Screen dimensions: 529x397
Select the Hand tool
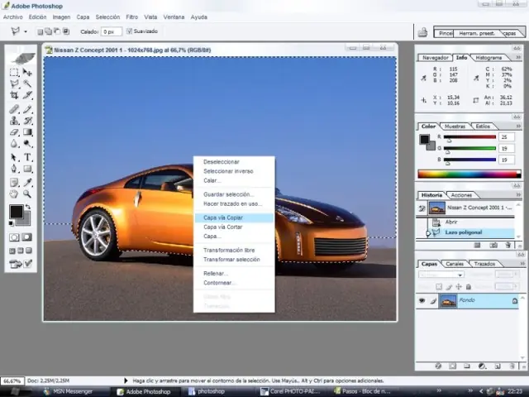(14, 194)
